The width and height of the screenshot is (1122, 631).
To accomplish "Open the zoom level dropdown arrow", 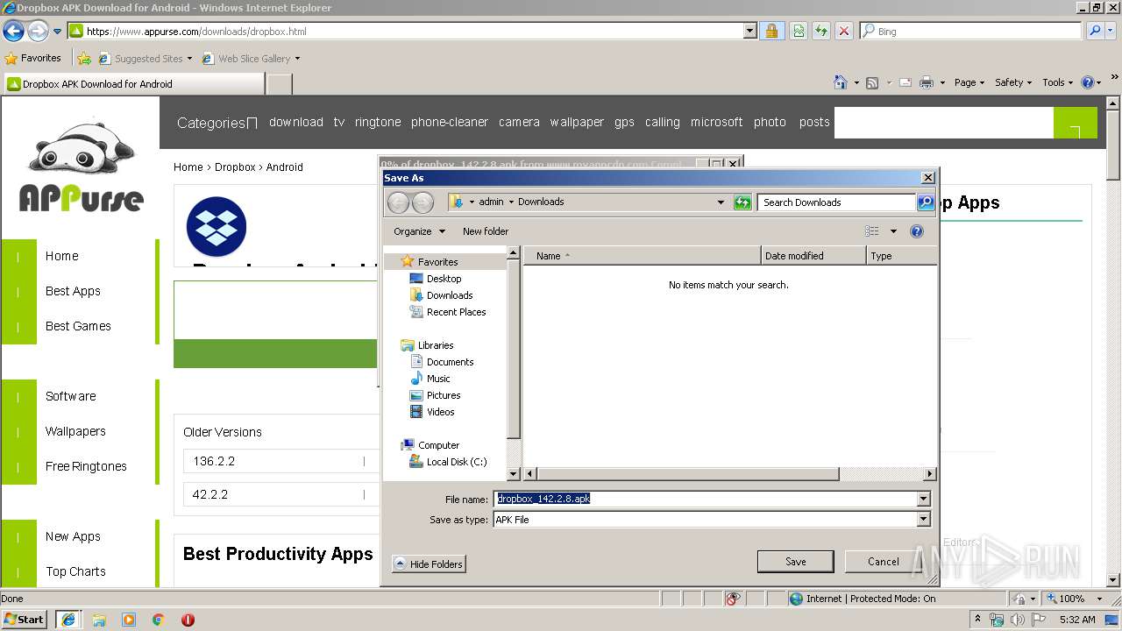I will [1100, 599].
